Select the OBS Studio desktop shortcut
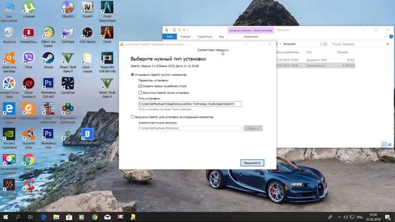395x222 pixels. [x=88, y=35]
